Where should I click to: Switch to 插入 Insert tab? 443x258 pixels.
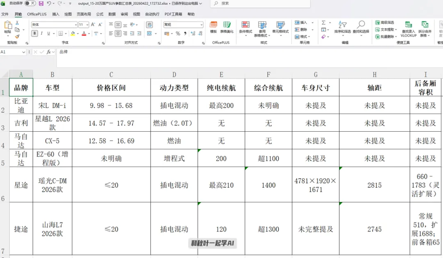tap(56, 14)
